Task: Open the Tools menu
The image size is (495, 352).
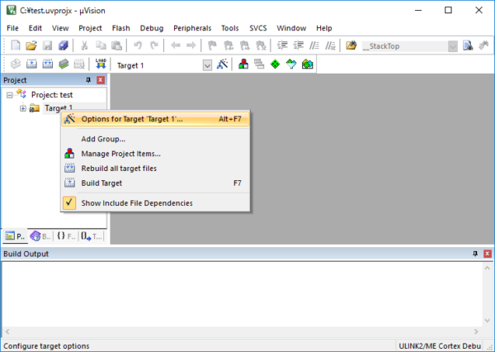Action: [230, 28]
